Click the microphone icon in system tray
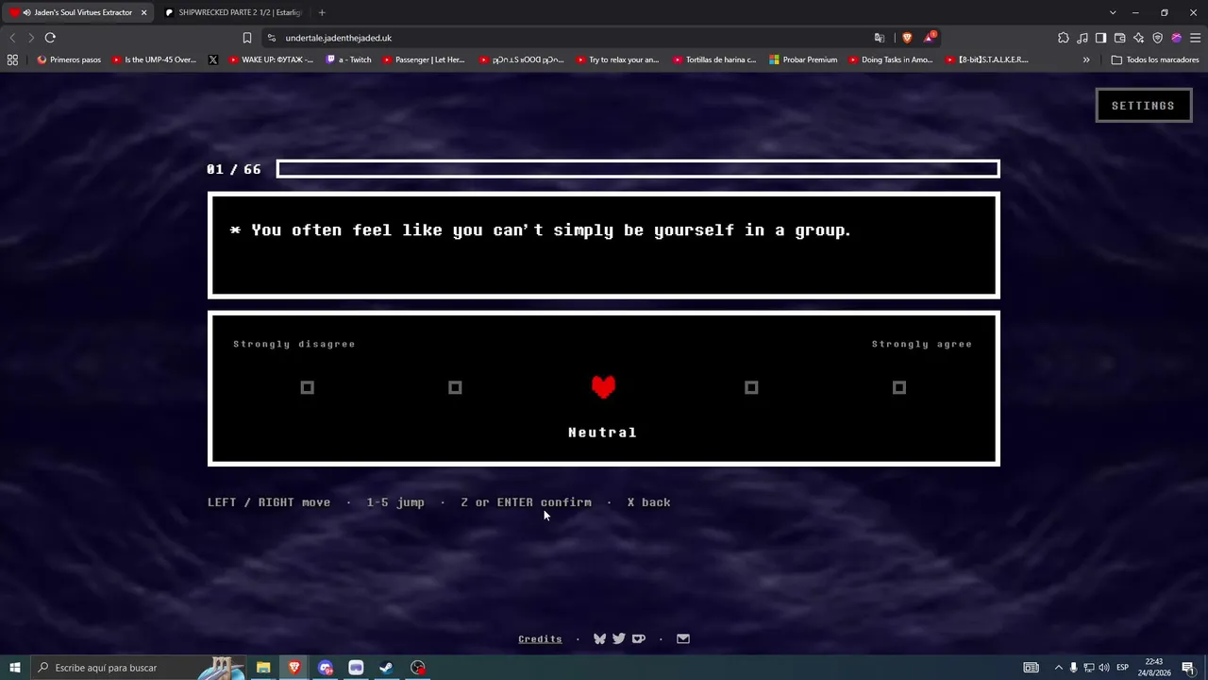1208x680 pixels. (x=1073, y=668)
